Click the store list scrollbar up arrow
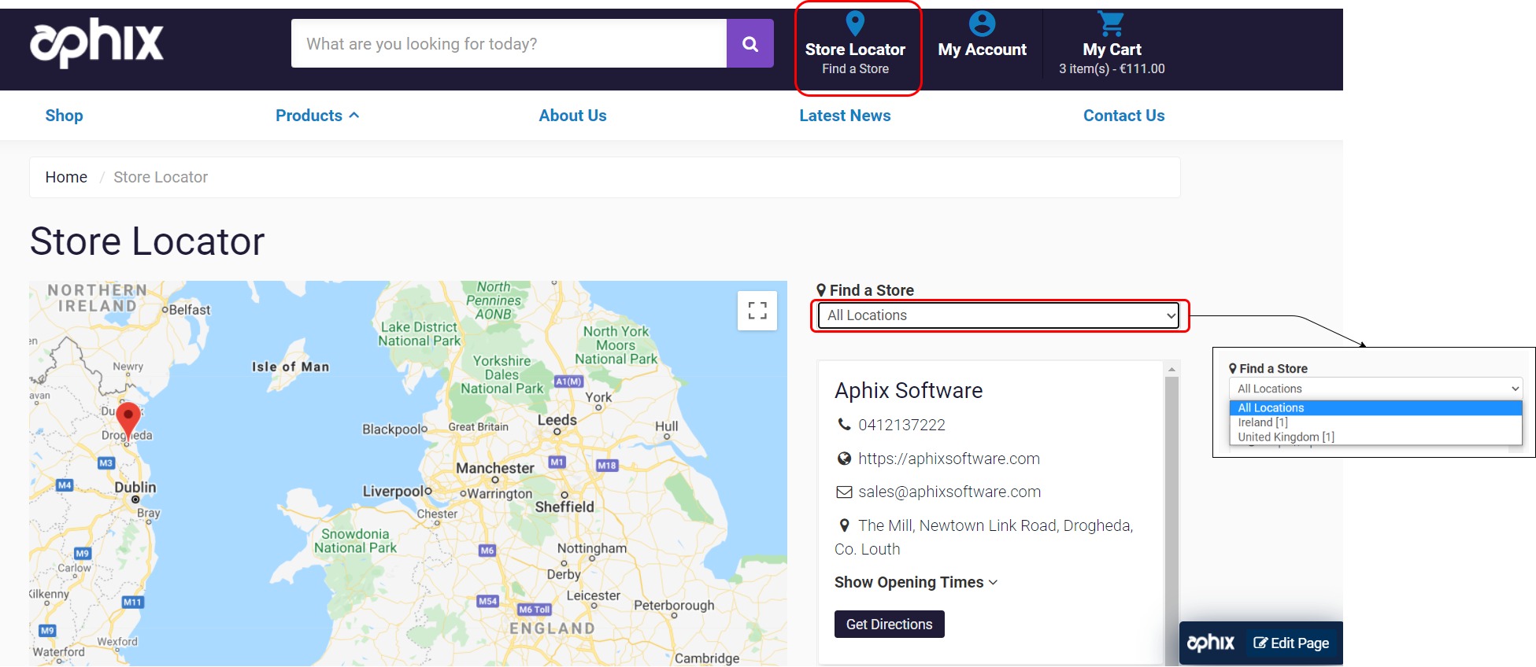 (1171, 369)
